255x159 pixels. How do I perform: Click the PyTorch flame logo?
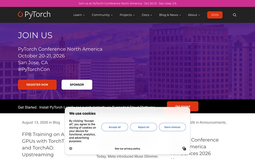(x=20, y=14)
